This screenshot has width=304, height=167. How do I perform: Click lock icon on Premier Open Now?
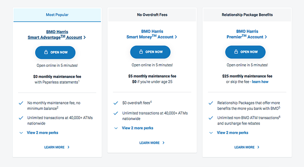236,52
